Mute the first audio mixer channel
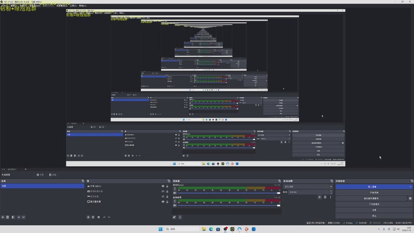Image resolution: width=414 pixels, height=233 pixels. 174,193
